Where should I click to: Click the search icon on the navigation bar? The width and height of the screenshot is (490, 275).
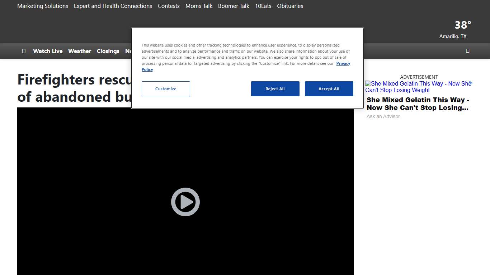[x=467, y=50]
